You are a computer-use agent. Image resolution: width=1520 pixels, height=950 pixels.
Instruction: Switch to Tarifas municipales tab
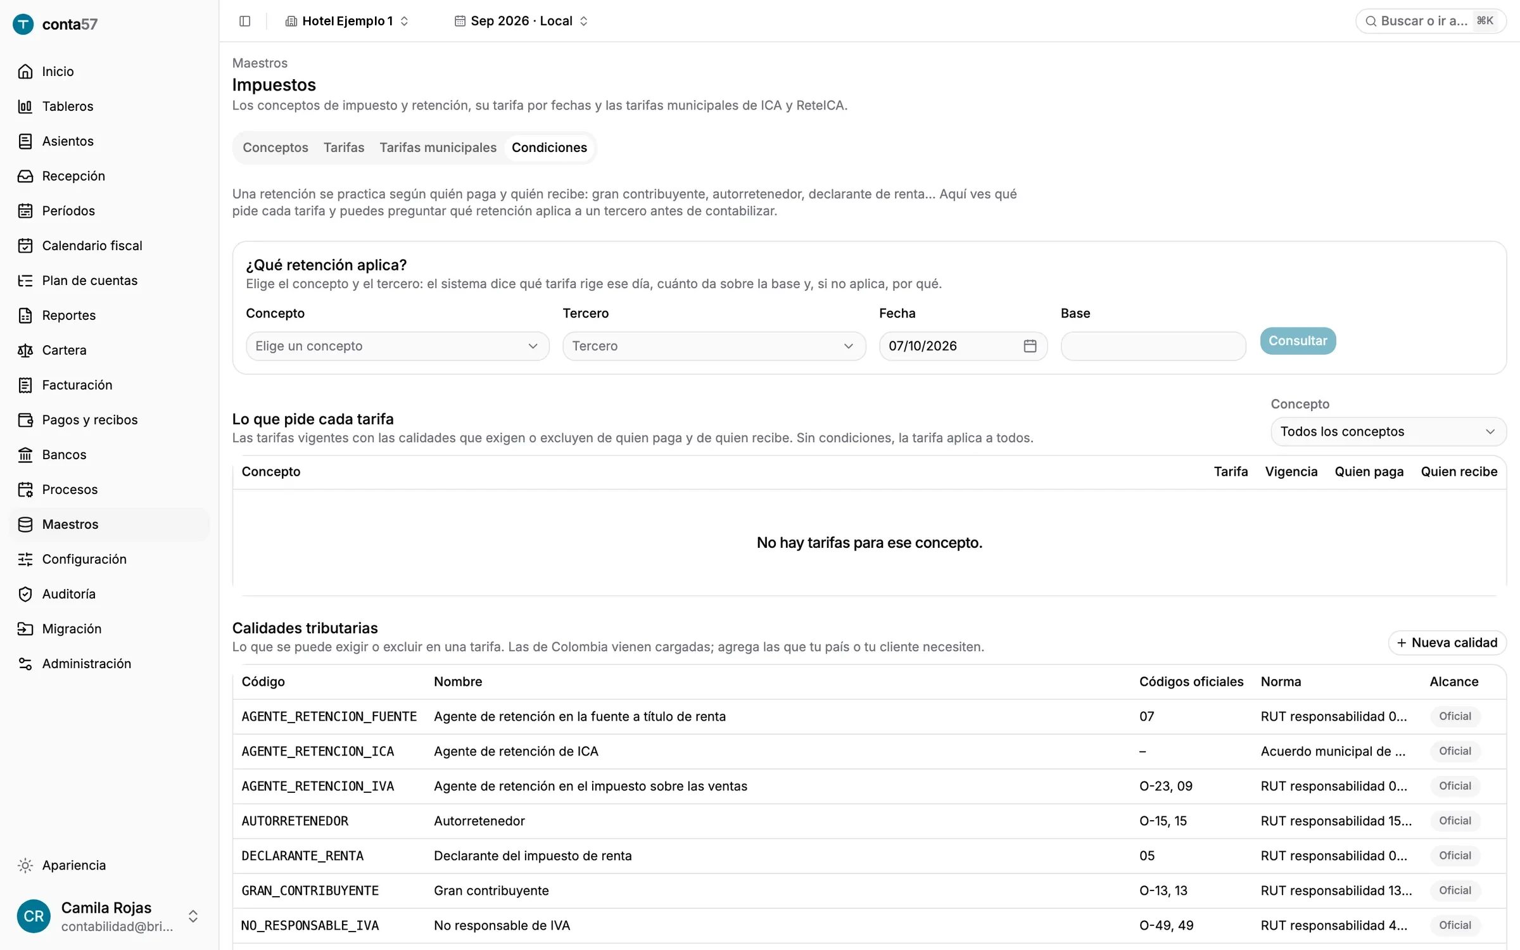tap(438, 148)
